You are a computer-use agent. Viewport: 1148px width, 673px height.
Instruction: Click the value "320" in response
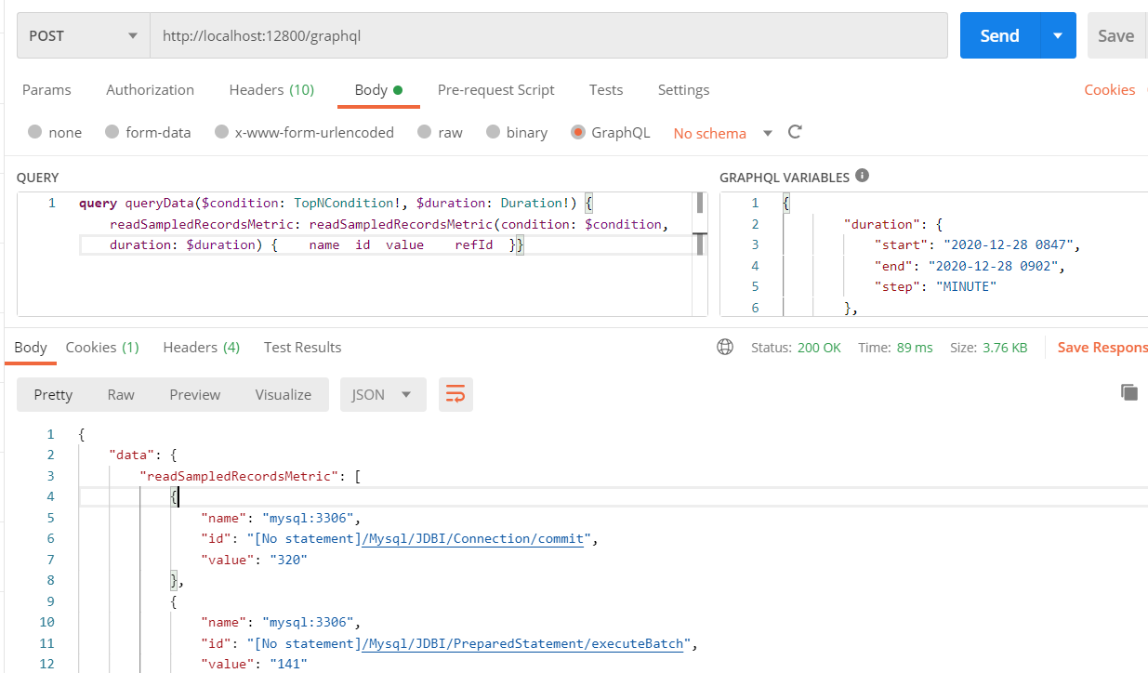[288, 560]
